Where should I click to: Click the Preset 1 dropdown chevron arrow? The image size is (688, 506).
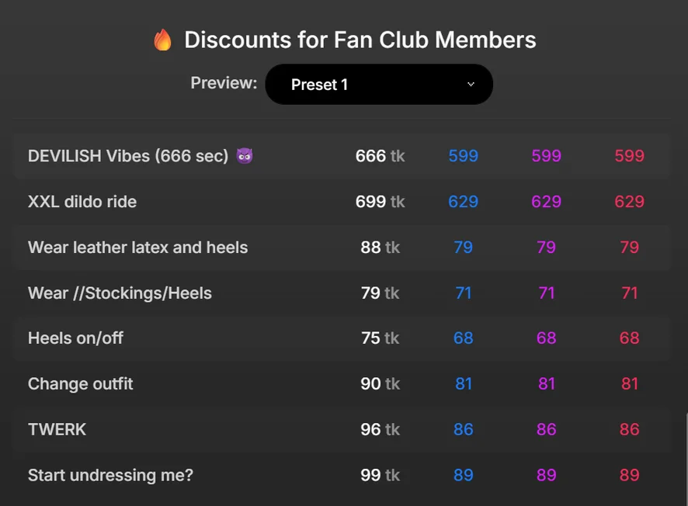471,85
